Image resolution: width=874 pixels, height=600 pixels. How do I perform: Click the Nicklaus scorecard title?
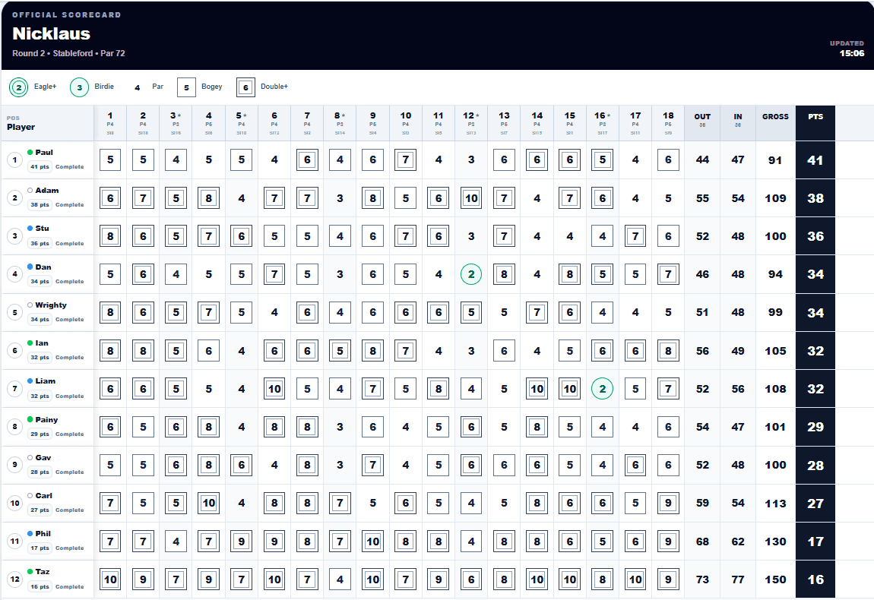[x=51, y=33]
